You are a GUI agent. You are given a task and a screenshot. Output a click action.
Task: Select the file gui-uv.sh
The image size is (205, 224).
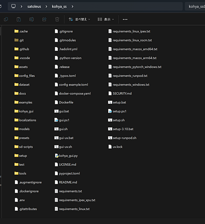[x=63, y=146]
